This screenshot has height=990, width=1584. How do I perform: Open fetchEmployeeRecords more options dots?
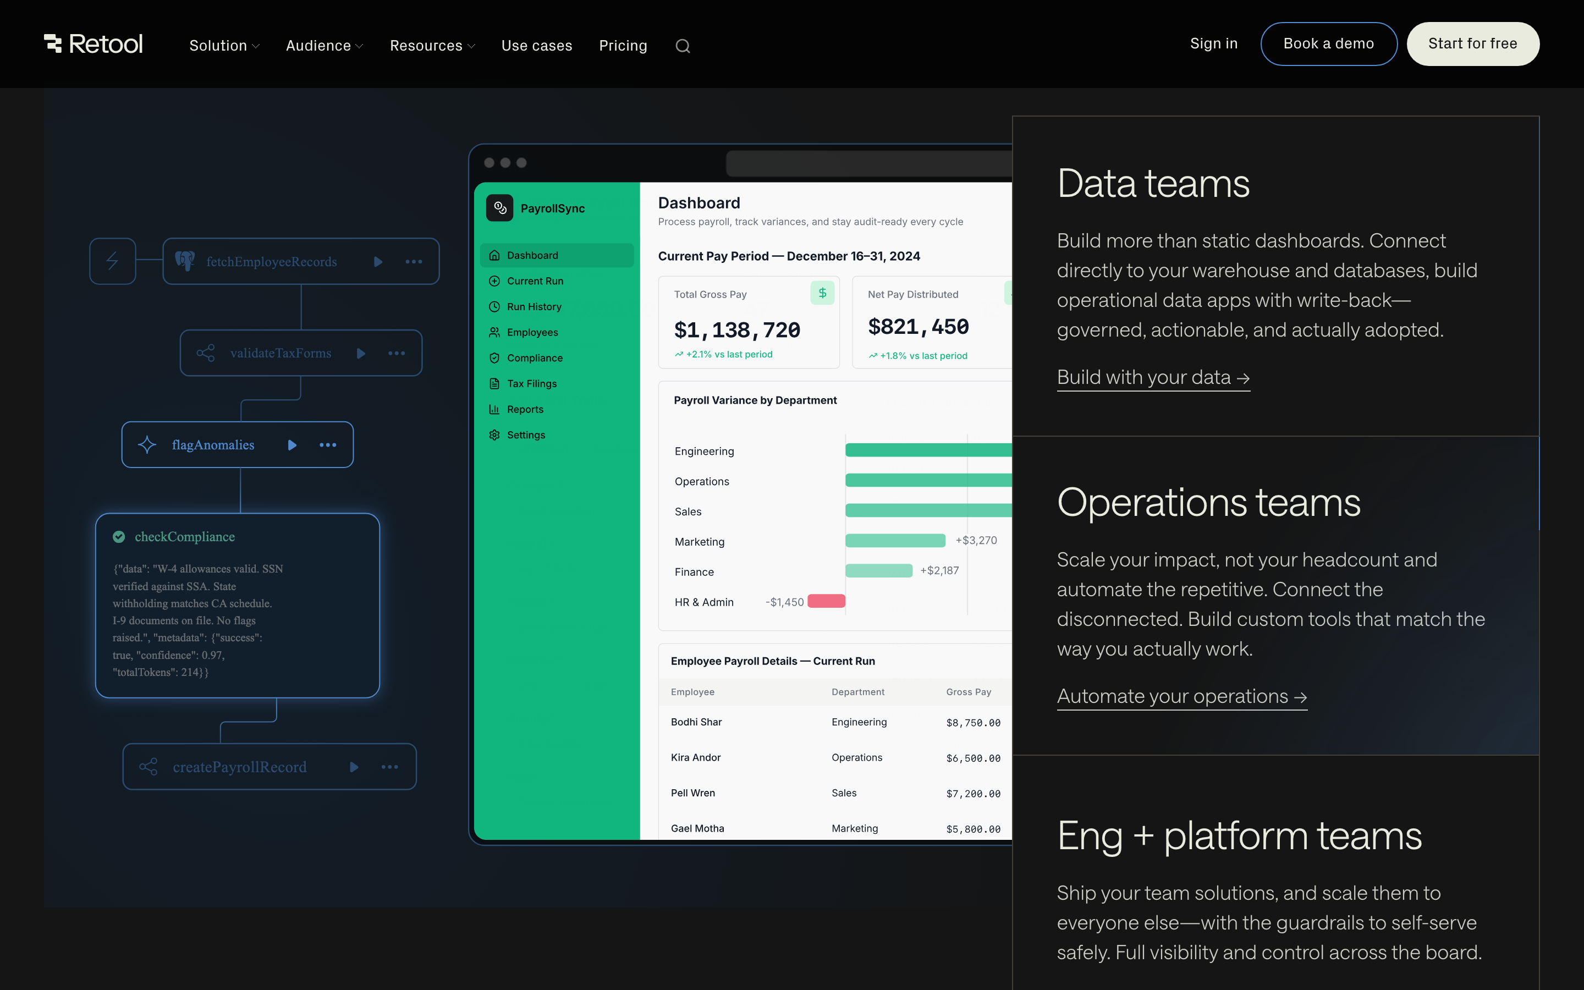coord(414,262)
